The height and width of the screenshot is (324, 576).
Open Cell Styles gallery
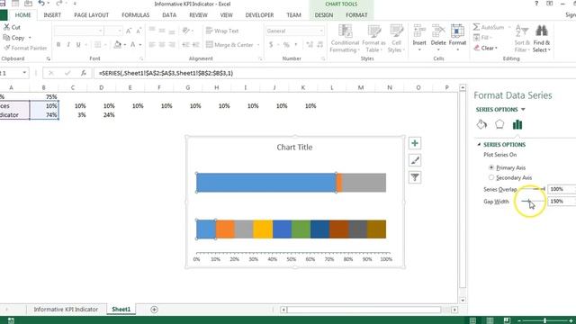396,39
